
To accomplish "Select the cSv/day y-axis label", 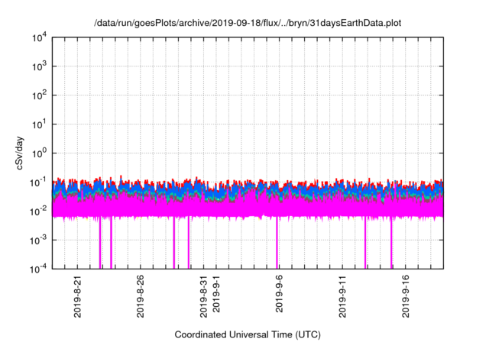I will coord(20,153).
